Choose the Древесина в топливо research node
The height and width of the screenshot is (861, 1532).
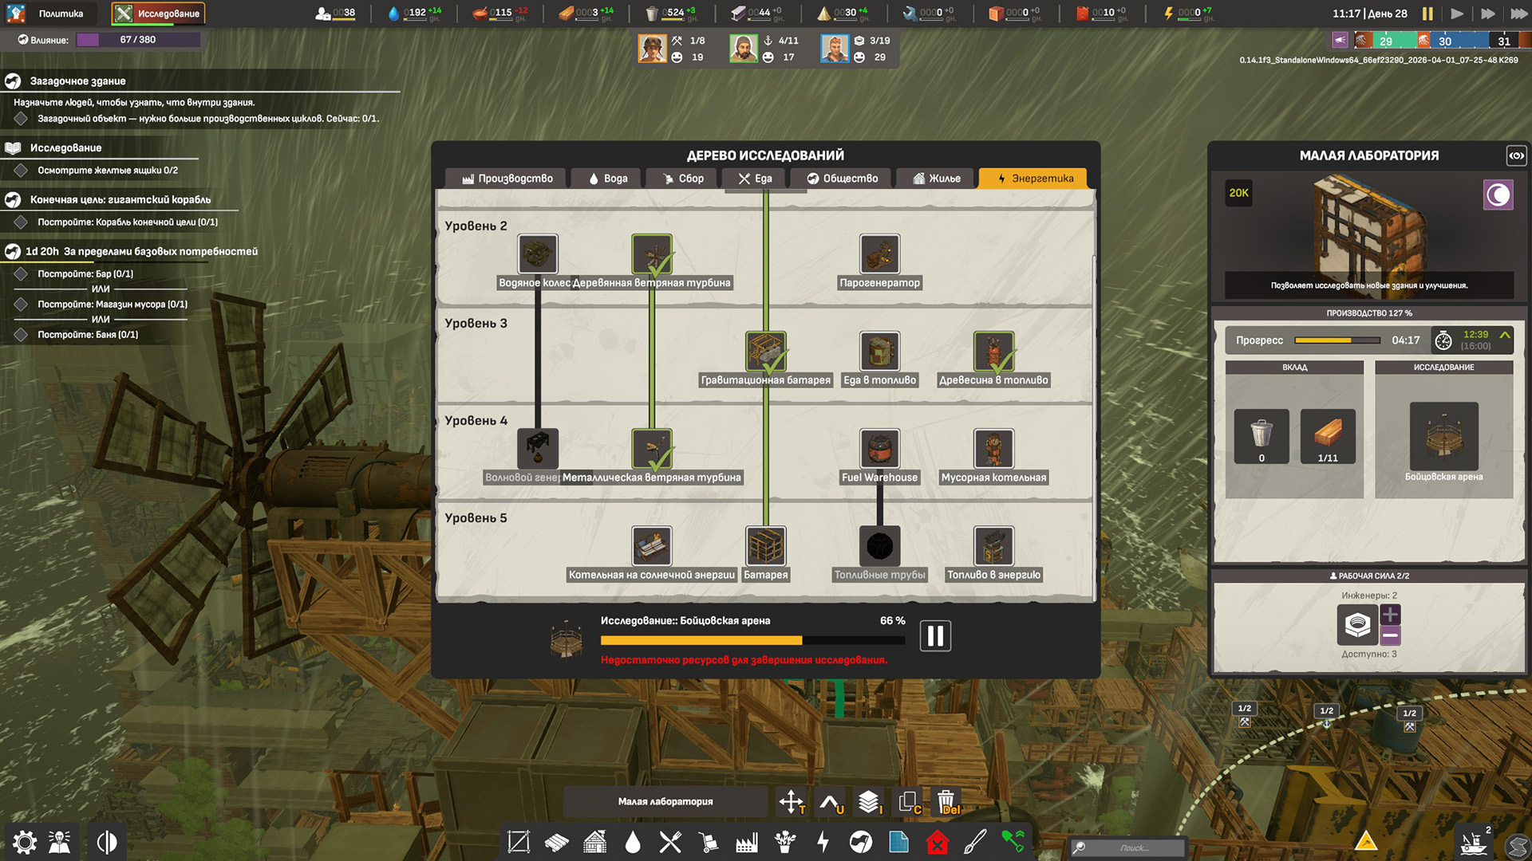click(993, 352)
